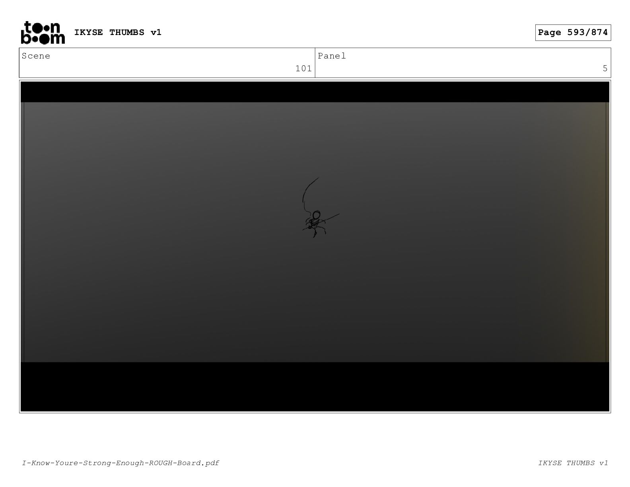Click the 'Panel' label
Screen dimensions: 630x487
pos(332,56)
